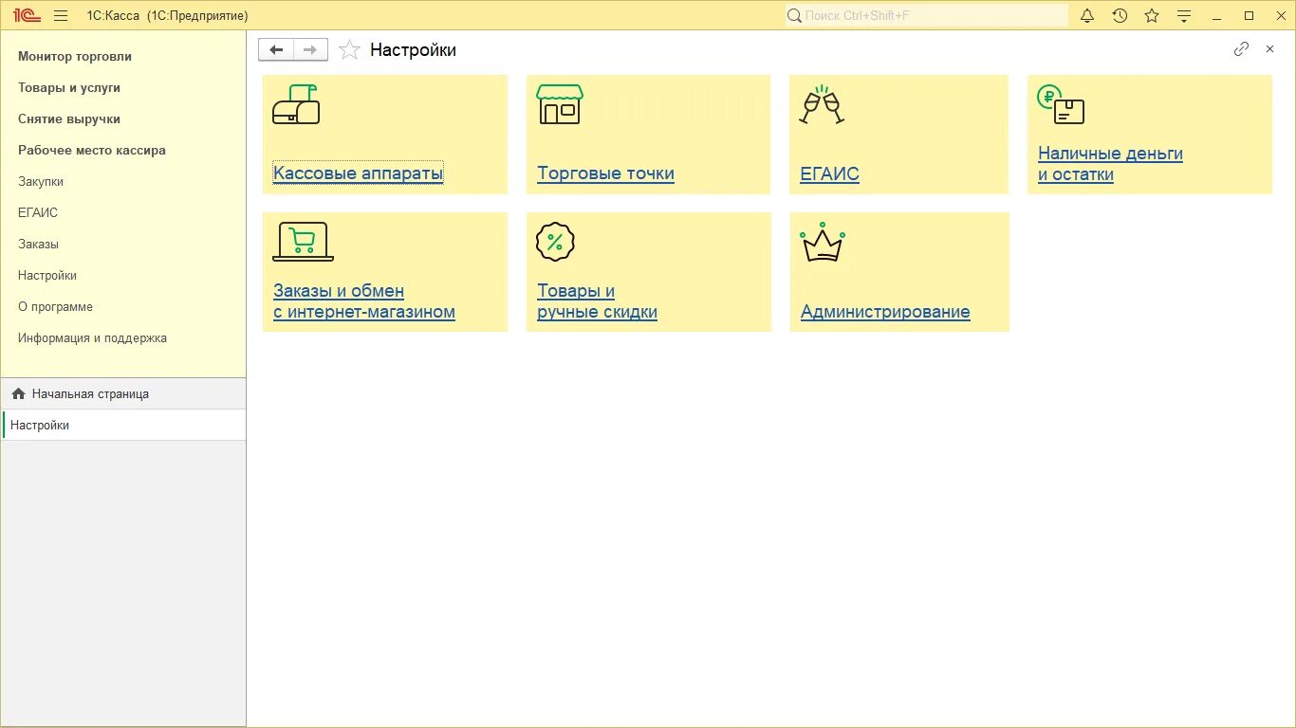Click the cash register icon above Кассовые аппараты
Image resolution: width=1296 pixels, height=728 pixels.
[296, 104]
